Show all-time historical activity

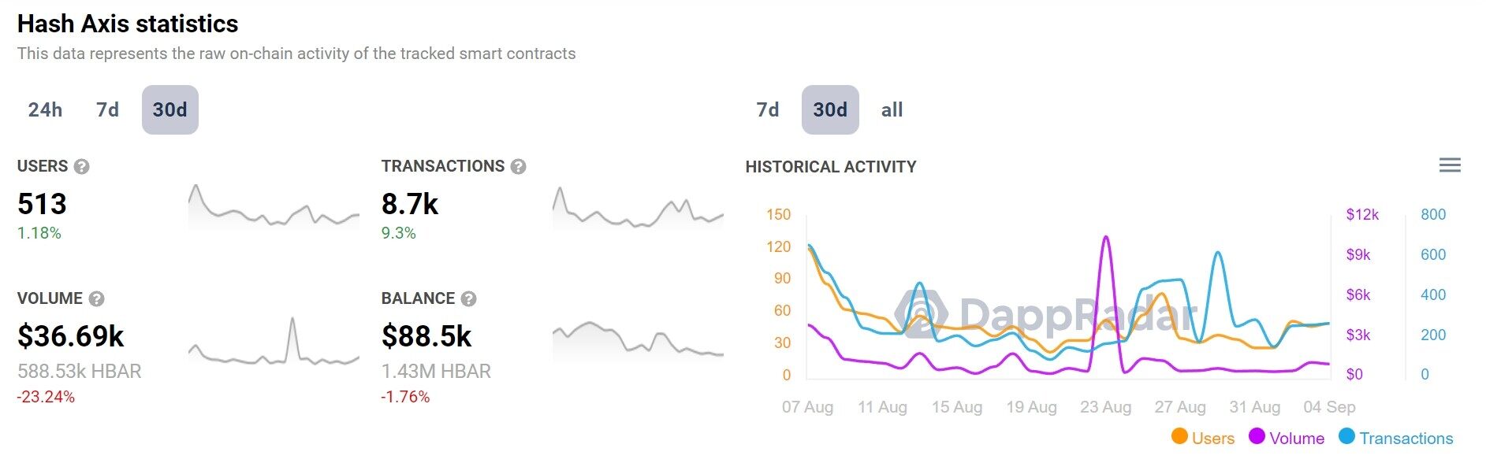coord(892,110)
